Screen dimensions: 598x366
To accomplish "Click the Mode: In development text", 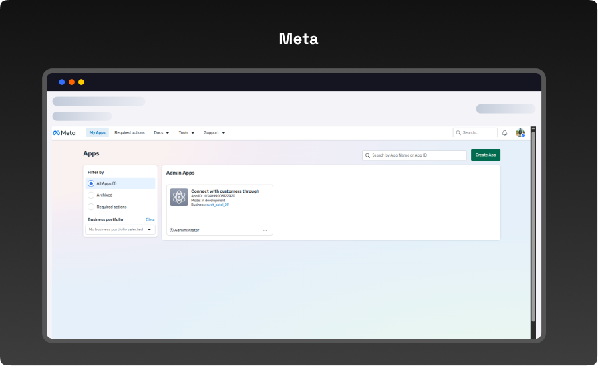I will click(x=208, y=201).
